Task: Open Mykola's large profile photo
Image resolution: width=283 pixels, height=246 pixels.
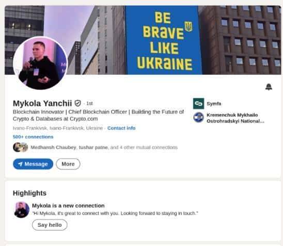Action: [x=40, y=63]
